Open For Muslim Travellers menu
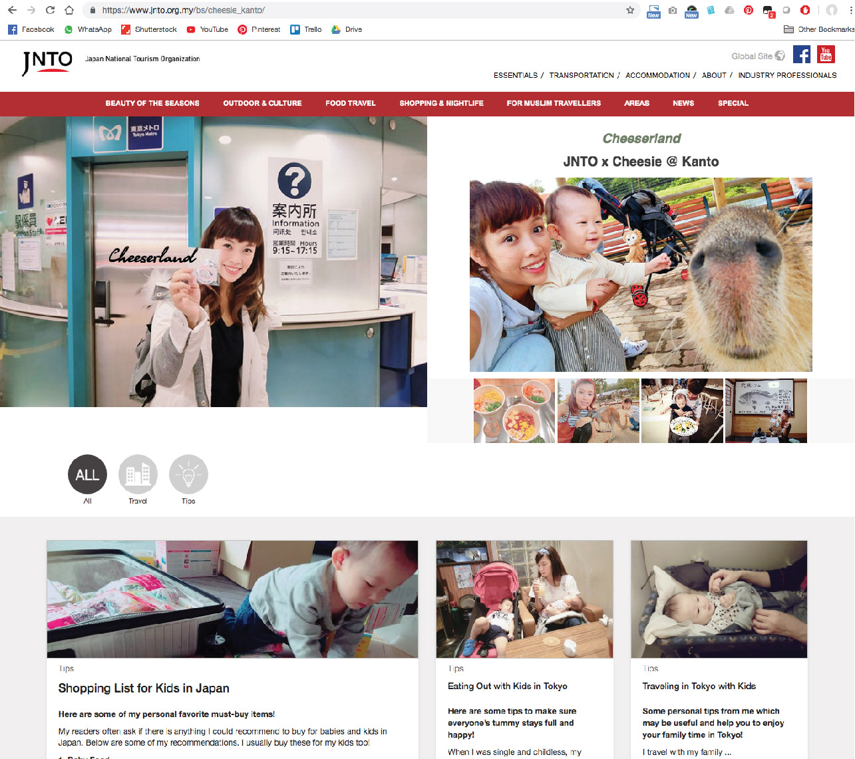 (554, 103)
